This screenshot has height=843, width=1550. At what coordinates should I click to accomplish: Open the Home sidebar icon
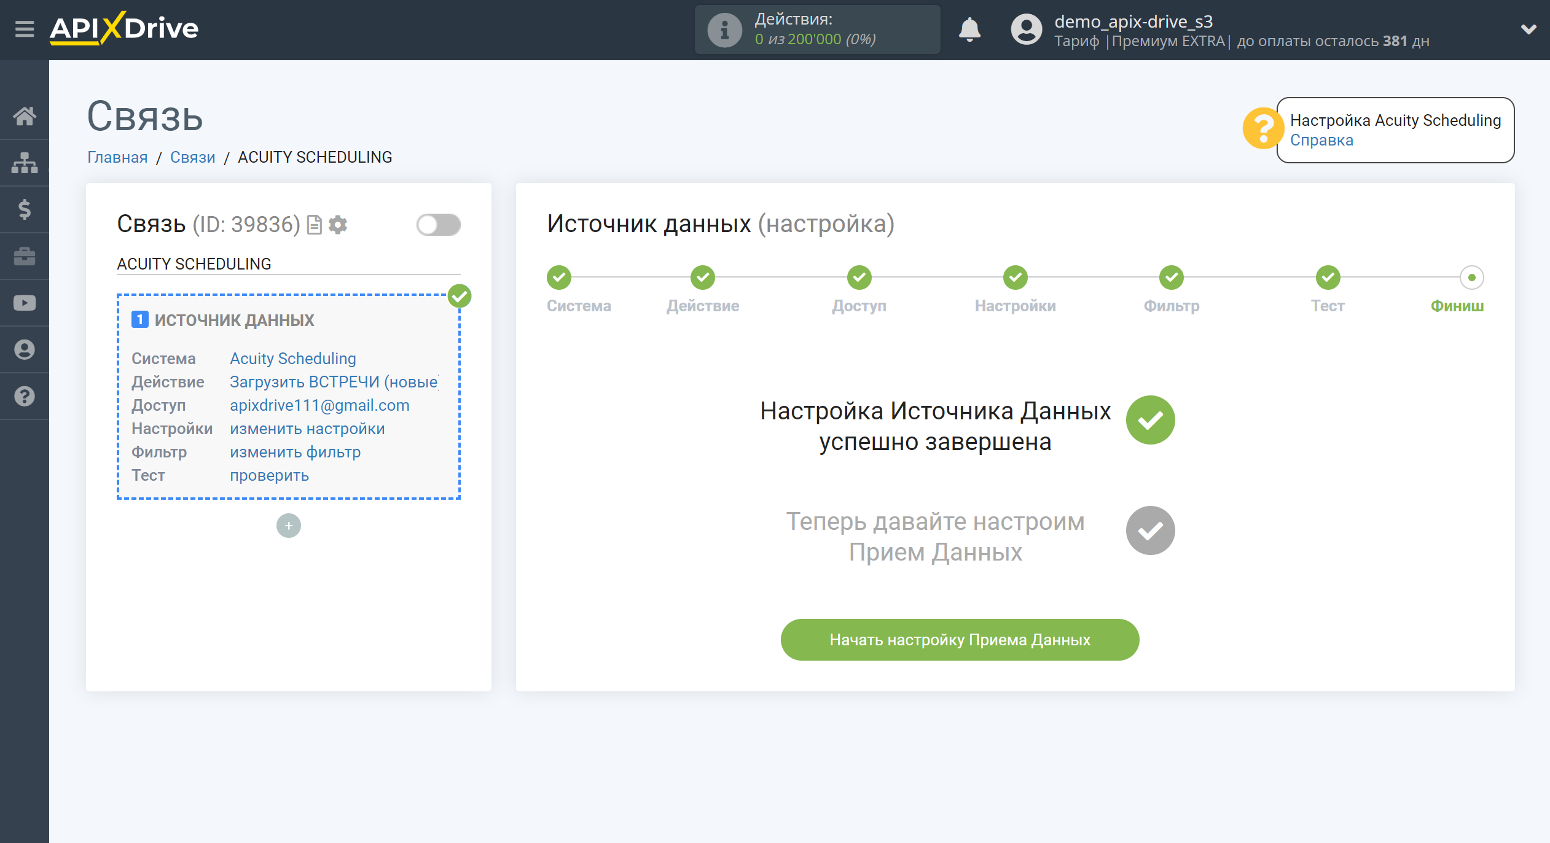(x=25, y=116)
